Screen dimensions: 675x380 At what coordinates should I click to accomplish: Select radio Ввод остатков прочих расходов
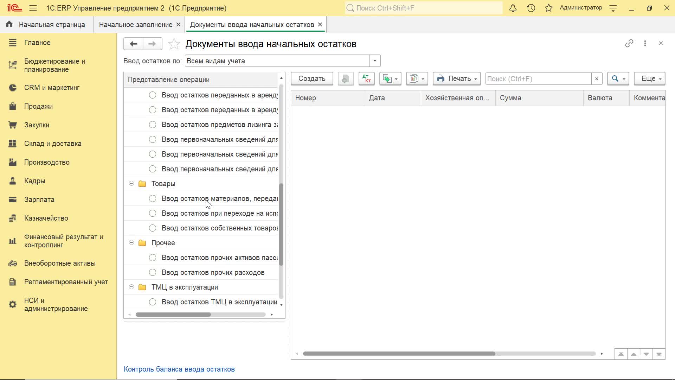153,272
